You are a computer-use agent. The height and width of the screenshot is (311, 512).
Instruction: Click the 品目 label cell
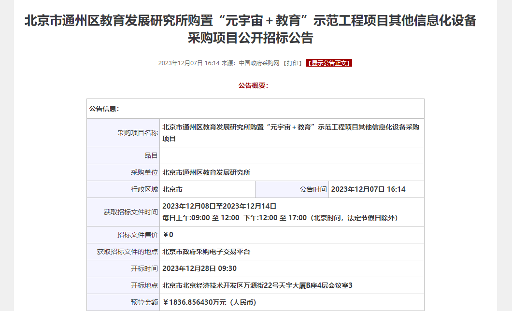pos(124,155)
